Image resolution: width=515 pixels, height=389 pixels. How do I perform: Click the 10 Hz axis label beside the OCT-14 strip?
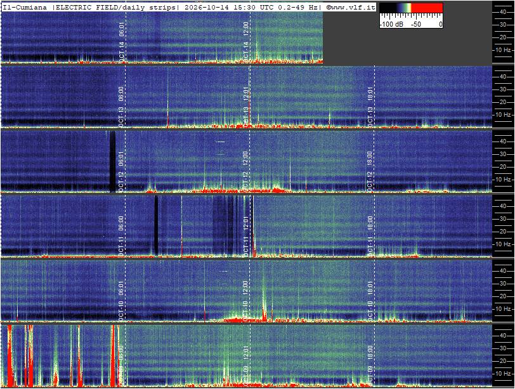click(503, 50)
